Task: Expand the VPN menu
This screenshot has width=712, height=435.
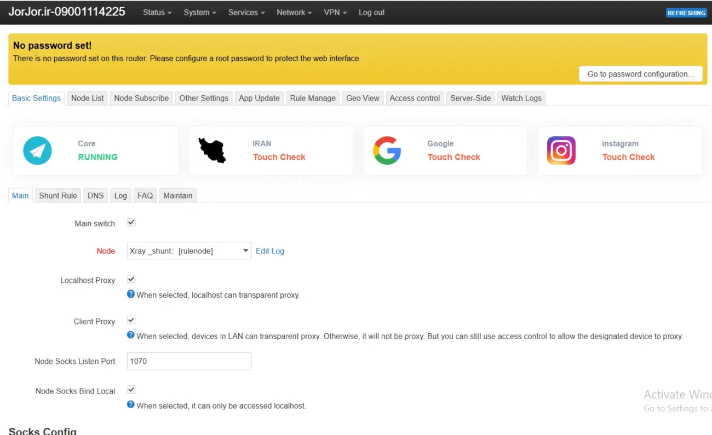Action: coord(336,13)
